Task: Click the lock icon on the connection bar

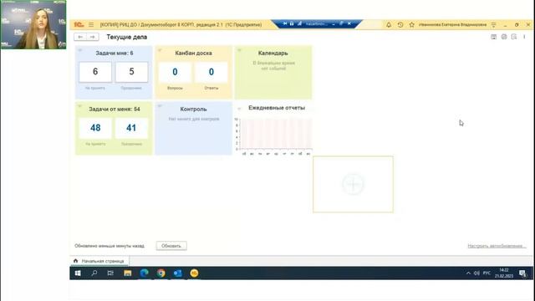Action: click(292, 23)
